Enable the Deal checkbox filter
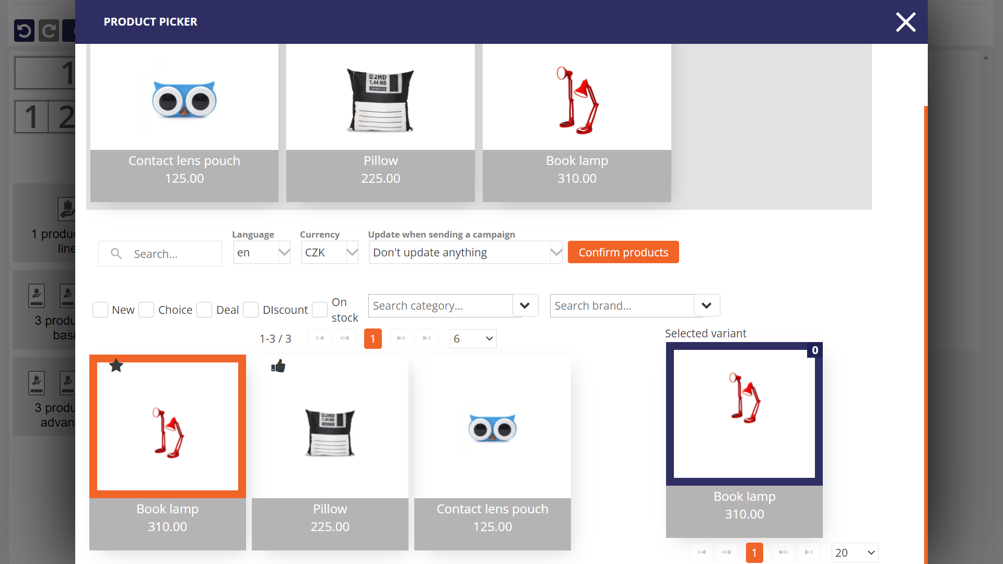This screenshot has width=1003, height=564. (205, 309)
